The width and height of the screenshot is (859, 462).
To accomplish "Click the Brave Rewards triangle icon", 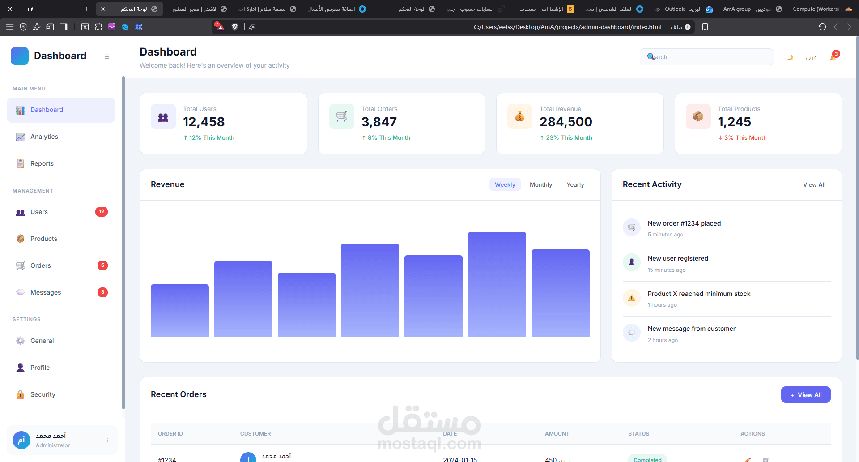I will click(219, 26).
